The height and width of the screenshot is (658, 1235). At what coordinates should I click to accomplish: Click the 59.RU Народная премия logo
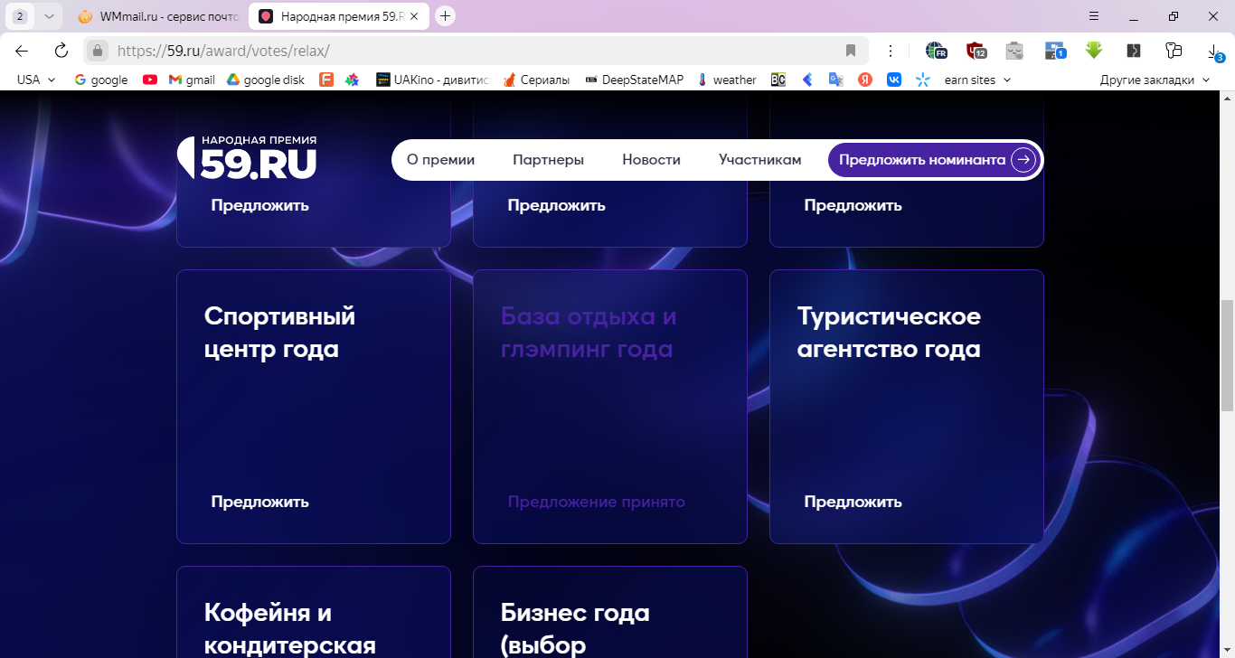pyautogui.click(x=247, y=157)
